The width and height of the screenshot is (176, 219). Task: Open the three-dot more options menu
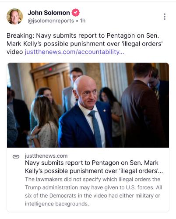(x=165, y=17)
